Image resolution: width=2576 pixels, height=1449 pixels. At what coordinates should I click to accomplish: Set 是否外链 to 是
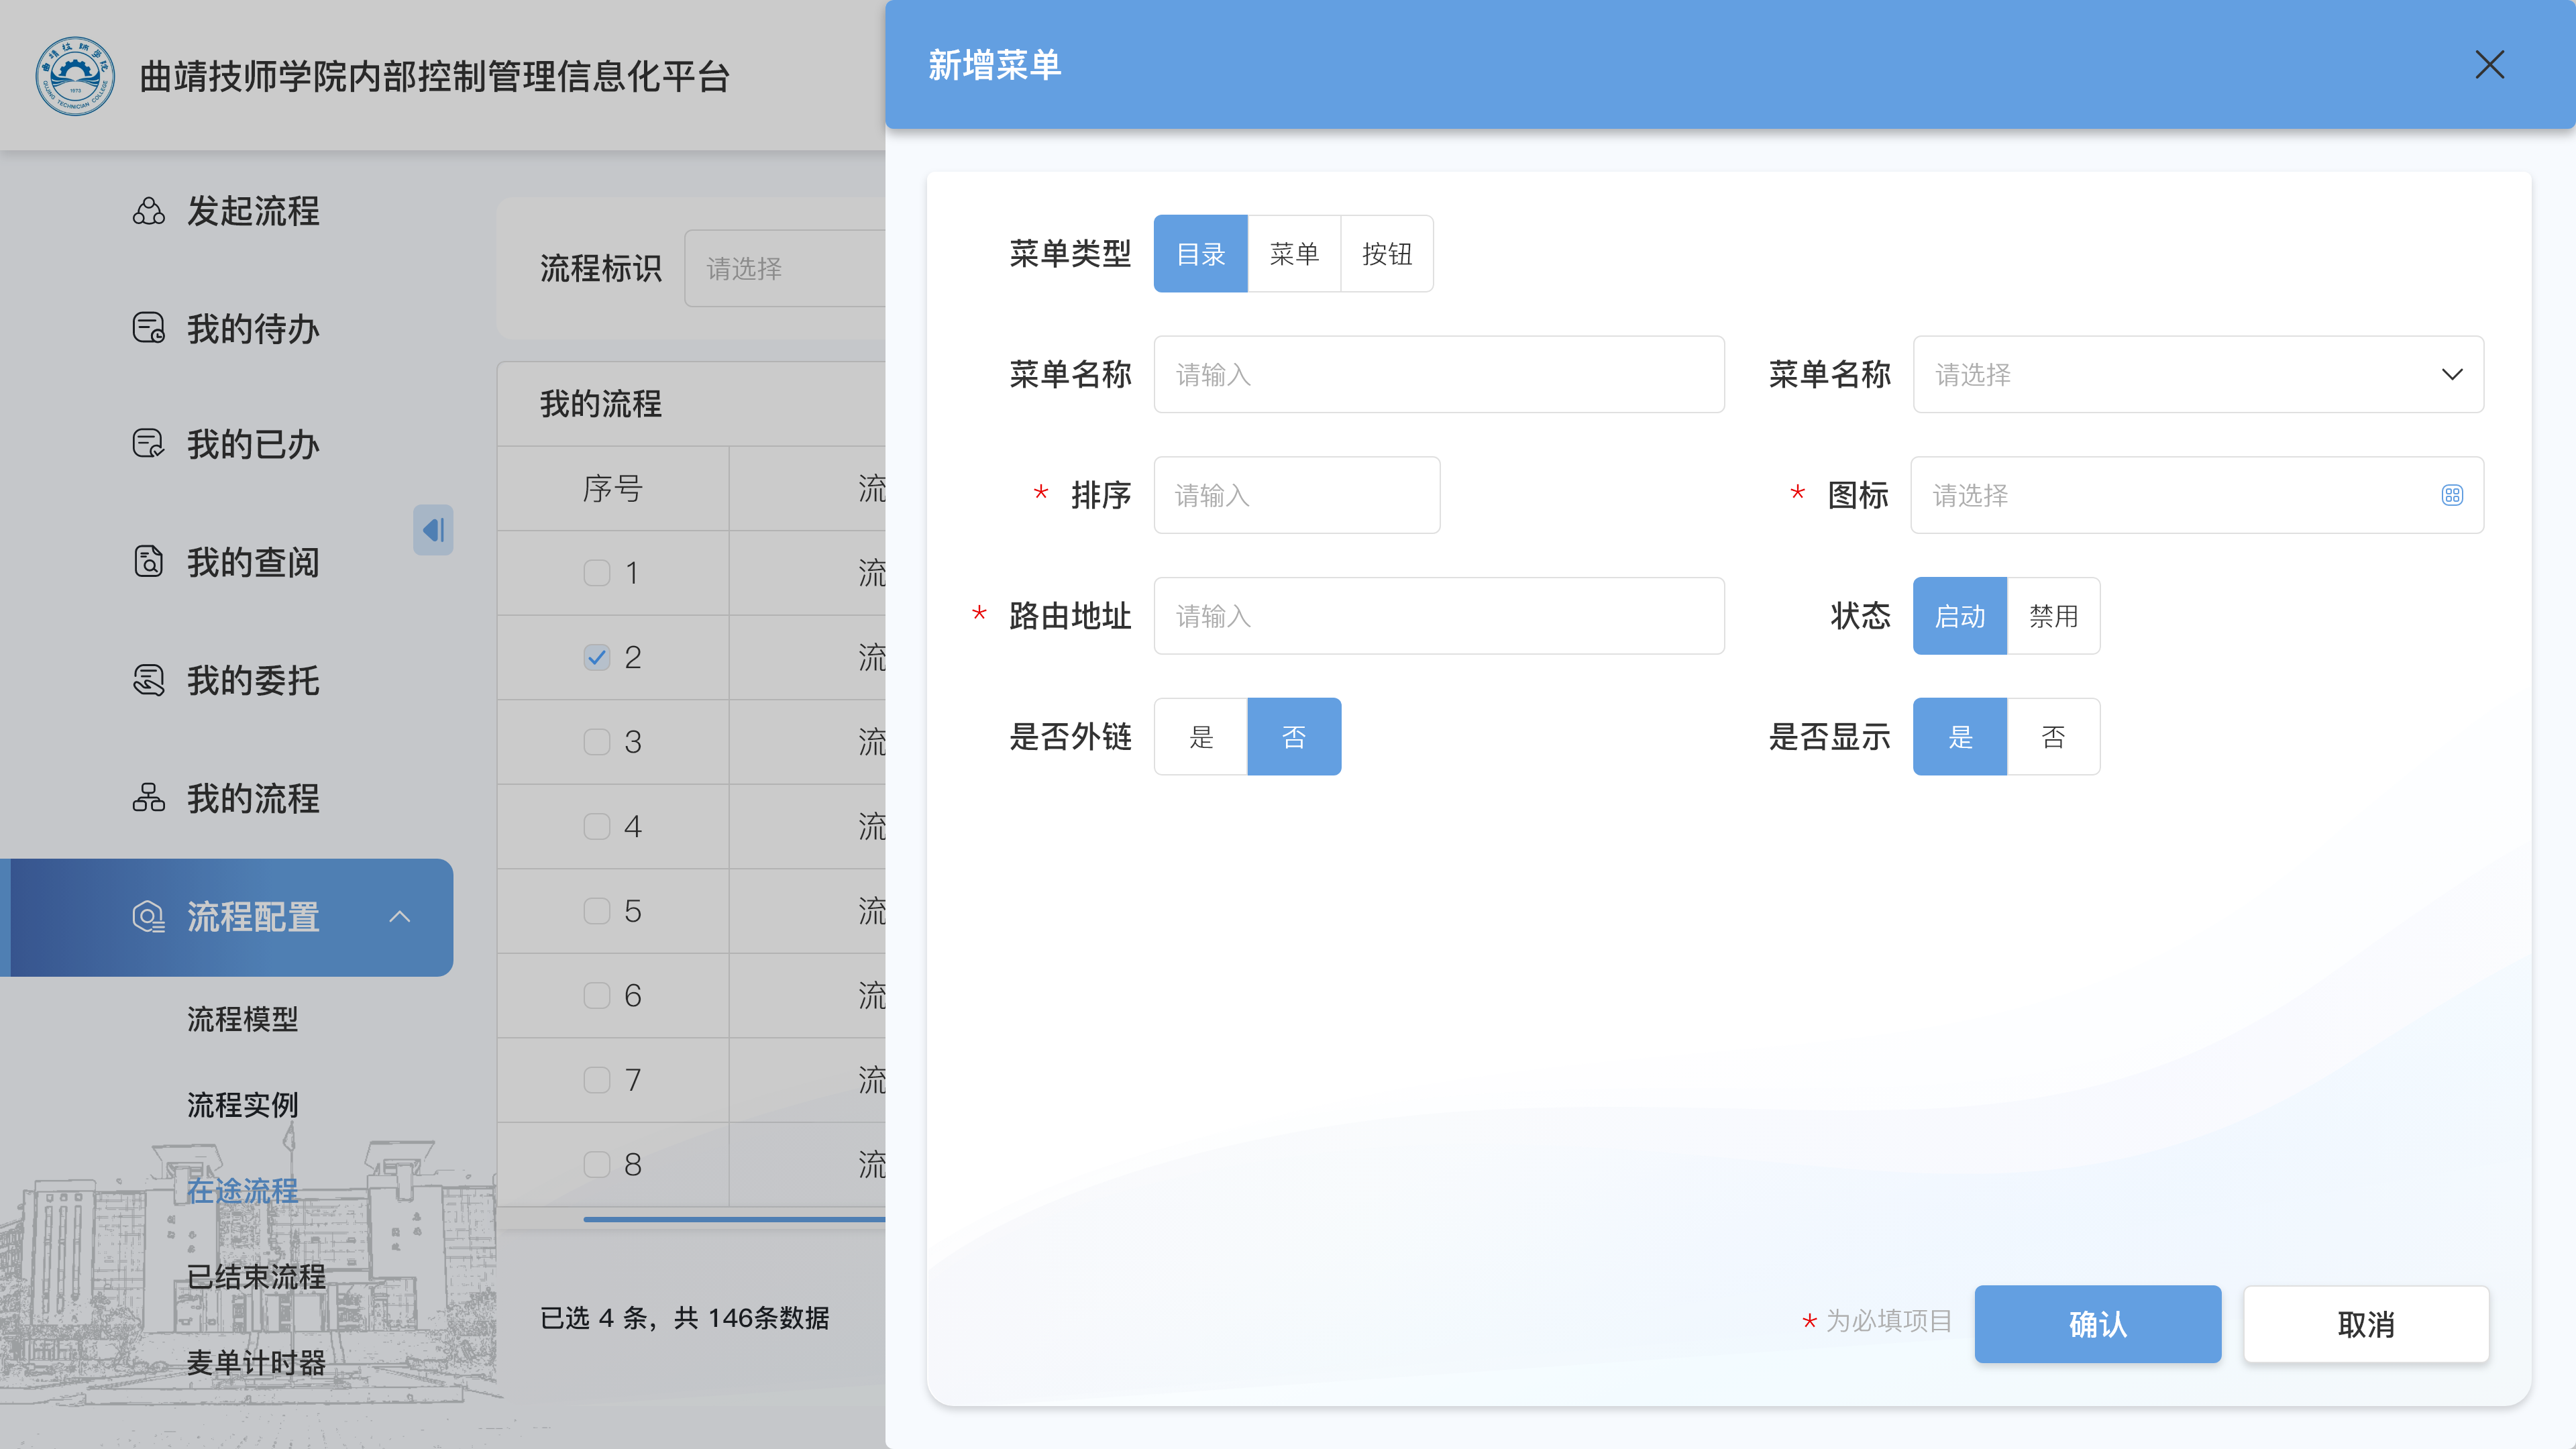pyautogui.click(x=1201, y=737)
